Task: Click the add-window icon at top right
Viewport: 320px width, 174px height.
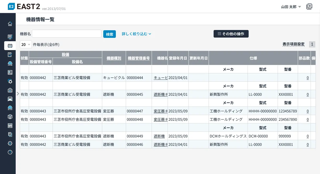Action: [x=309, y=7]
